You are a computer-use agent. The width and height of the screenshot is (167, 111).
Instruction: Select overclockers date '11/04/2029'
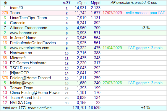click(x=112, y=48)
